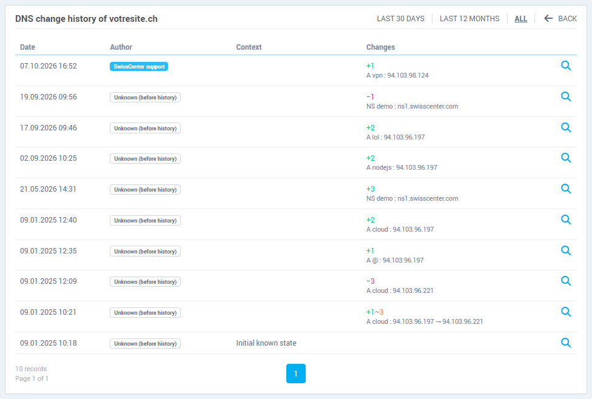Open details magnifier for 09.01.2025 10:18 entry
This screenshot has height=399, width=592.
coord(565,343)
